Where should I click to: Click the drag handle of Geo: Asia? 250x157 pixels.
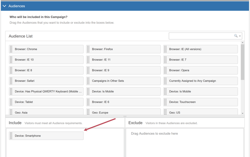tap(11, 112)
